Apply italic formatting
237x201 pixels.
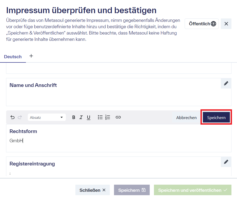81,117
